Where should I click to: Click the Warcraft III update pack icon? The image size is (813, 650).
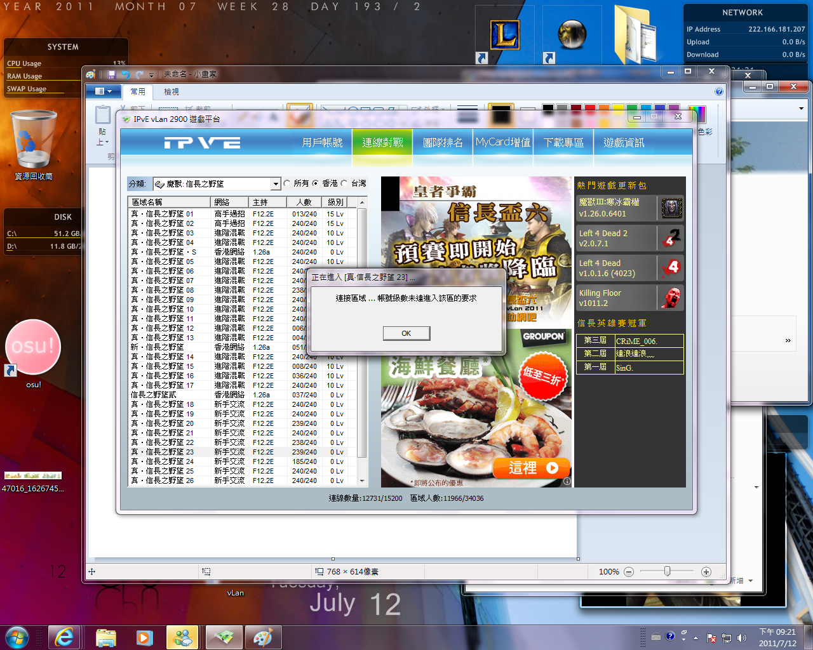click(671, 208)
